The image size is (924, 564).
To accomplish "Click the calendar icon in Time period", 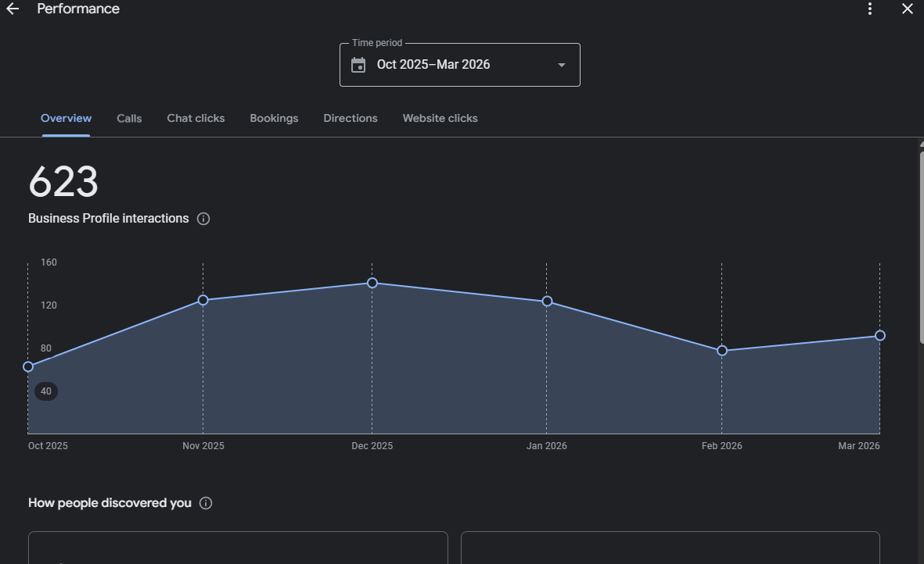I will point(358,65).
